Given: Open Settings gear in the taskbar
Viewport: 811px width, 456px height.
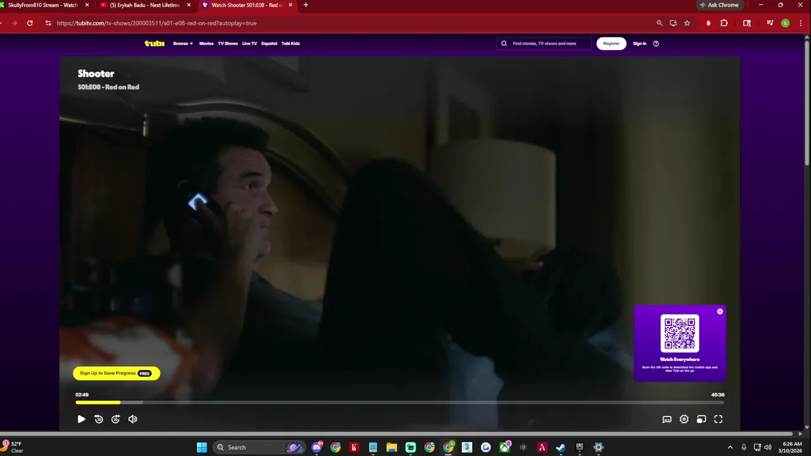Looking at the screenshot, I should [x=598, y=447].
